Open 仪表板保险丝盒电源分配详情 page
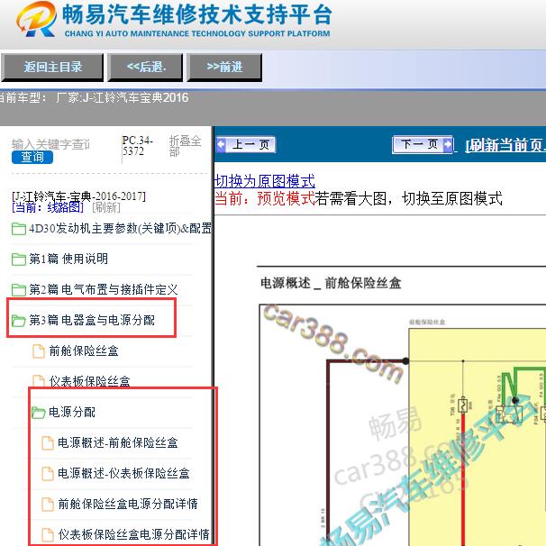Screen dimensions: 546x546 pos(133,534)
